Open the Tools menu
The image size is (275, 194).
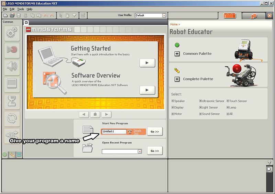21,9
